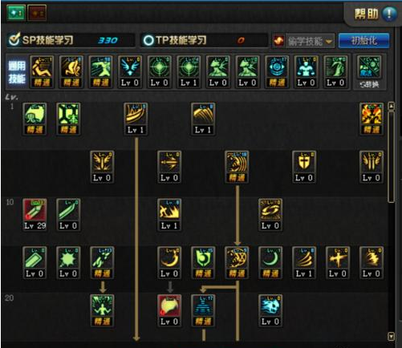
Task: Select the red sword skill showing Lv 29
Action: tap(35, 215)
